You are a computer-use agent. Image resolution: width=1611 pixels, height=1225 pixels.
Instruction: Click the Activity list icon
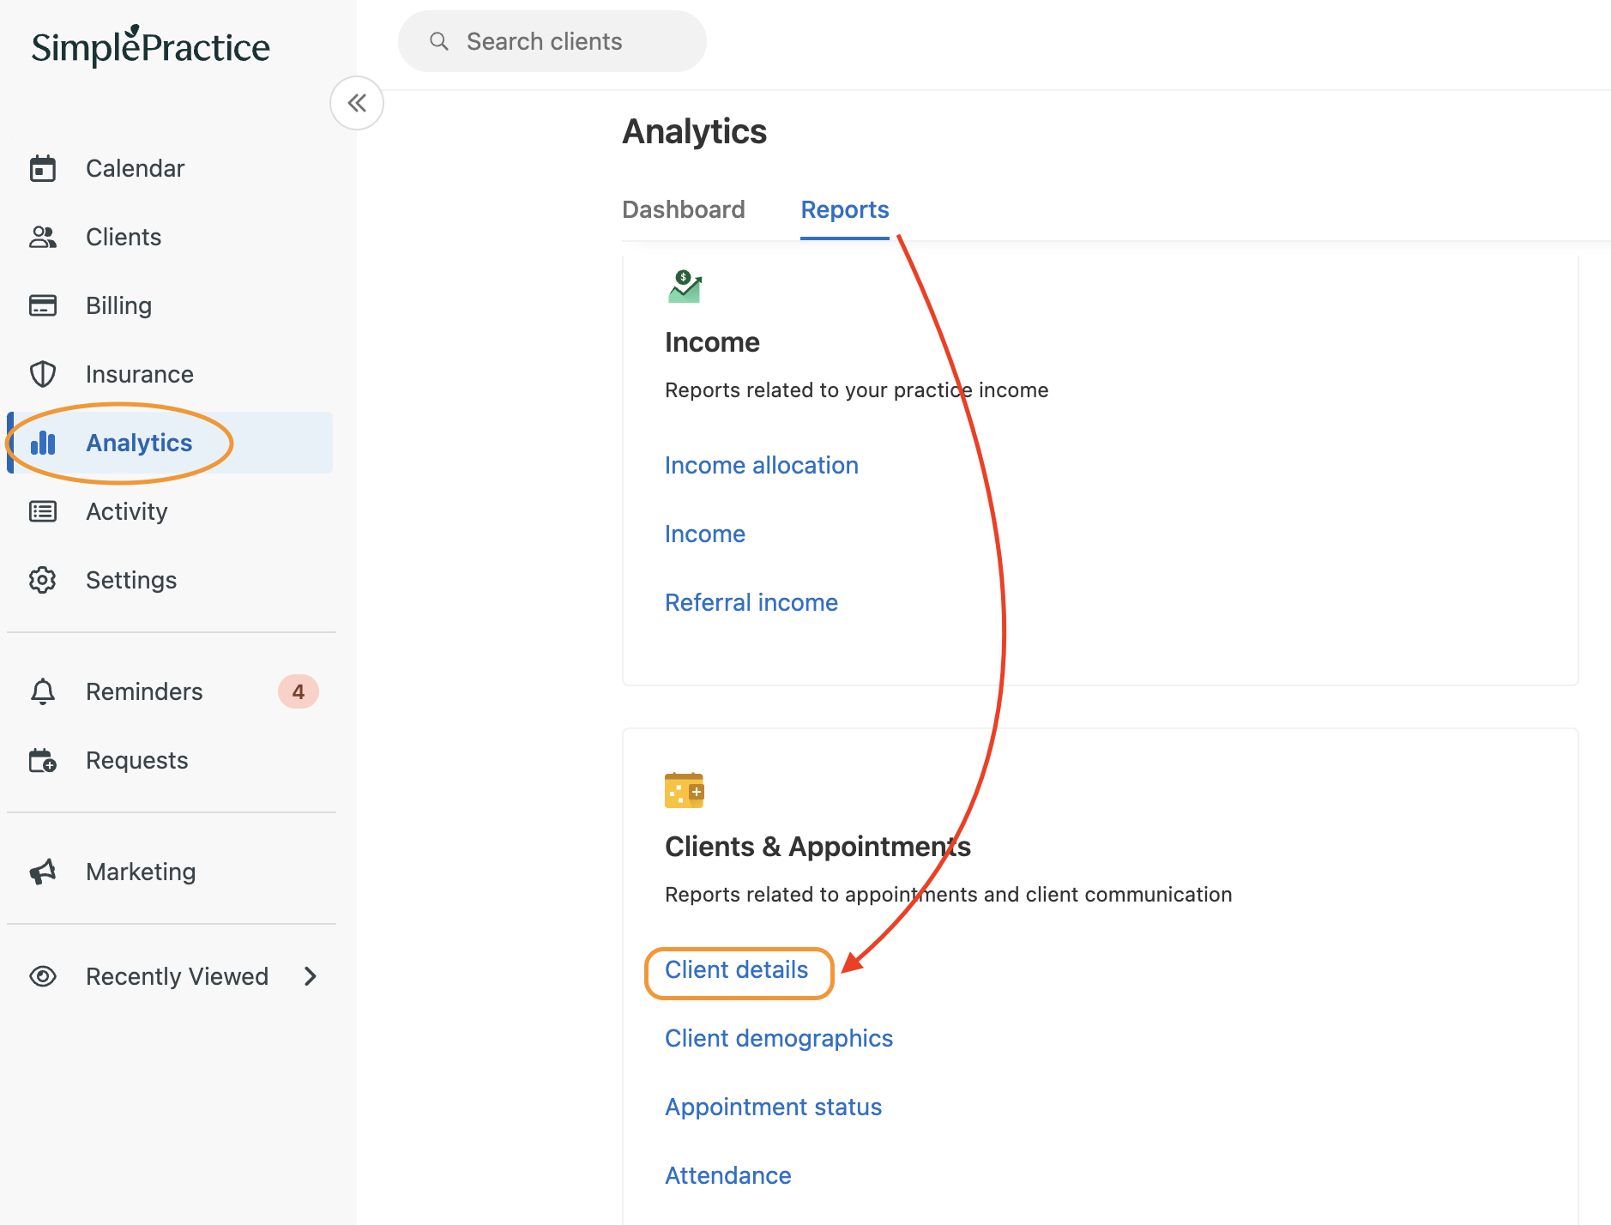tap(43, 511)
